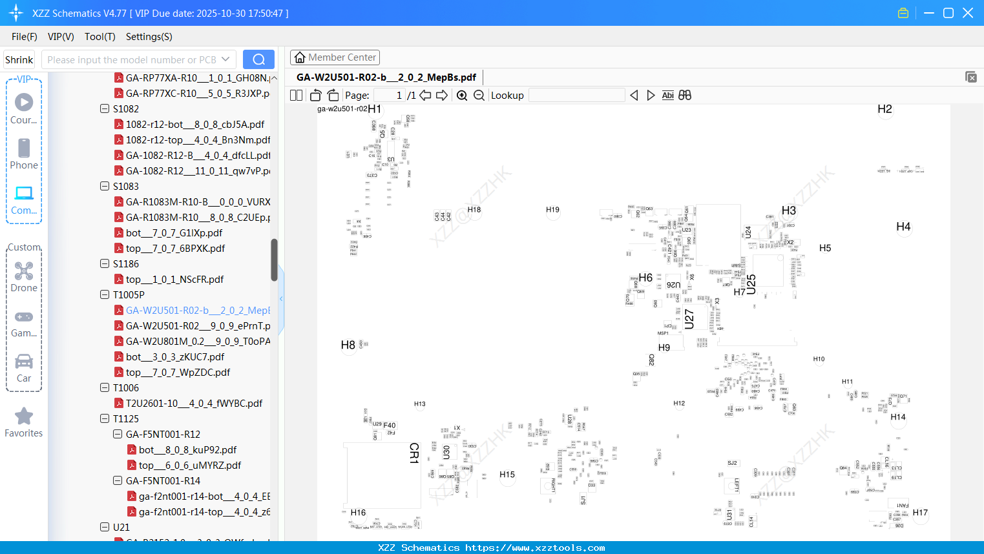Collapse the file tree panel using the side handle
984x554 pixels.
[281, 298]
